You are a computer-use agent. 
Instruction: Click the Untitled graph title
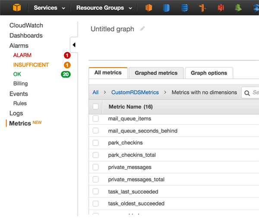tap(112, 29)
